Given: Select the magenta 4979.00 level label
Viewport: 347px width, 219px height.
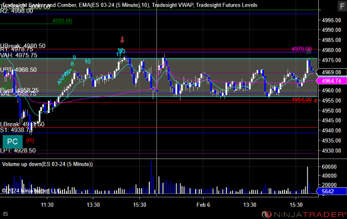Looking at the screenshot, I should point(302,49).
